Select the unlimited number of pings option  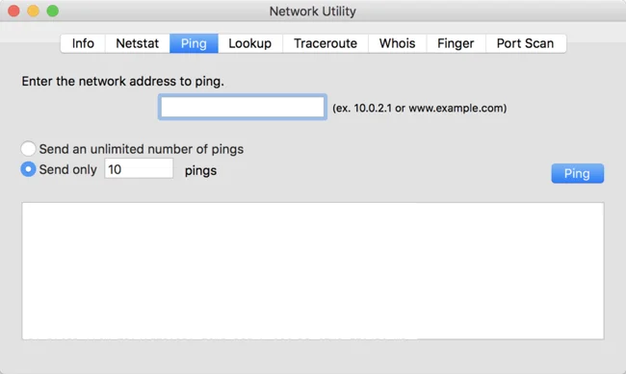(x=28, y=149)
